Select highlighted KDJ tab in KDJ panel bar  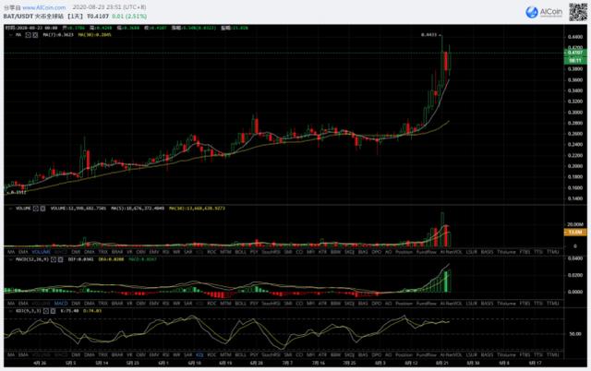[199, 355]
